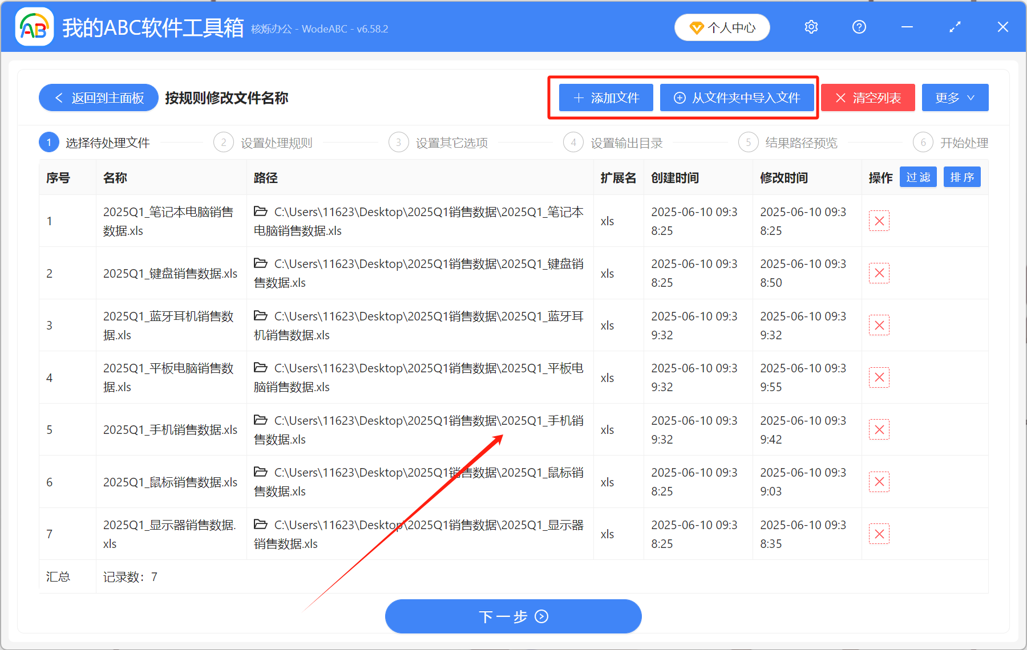Remove 2025Q1_手机销售数据.xls with its red X
Viewport: 1027px width, 650px height.
[879, 429]
